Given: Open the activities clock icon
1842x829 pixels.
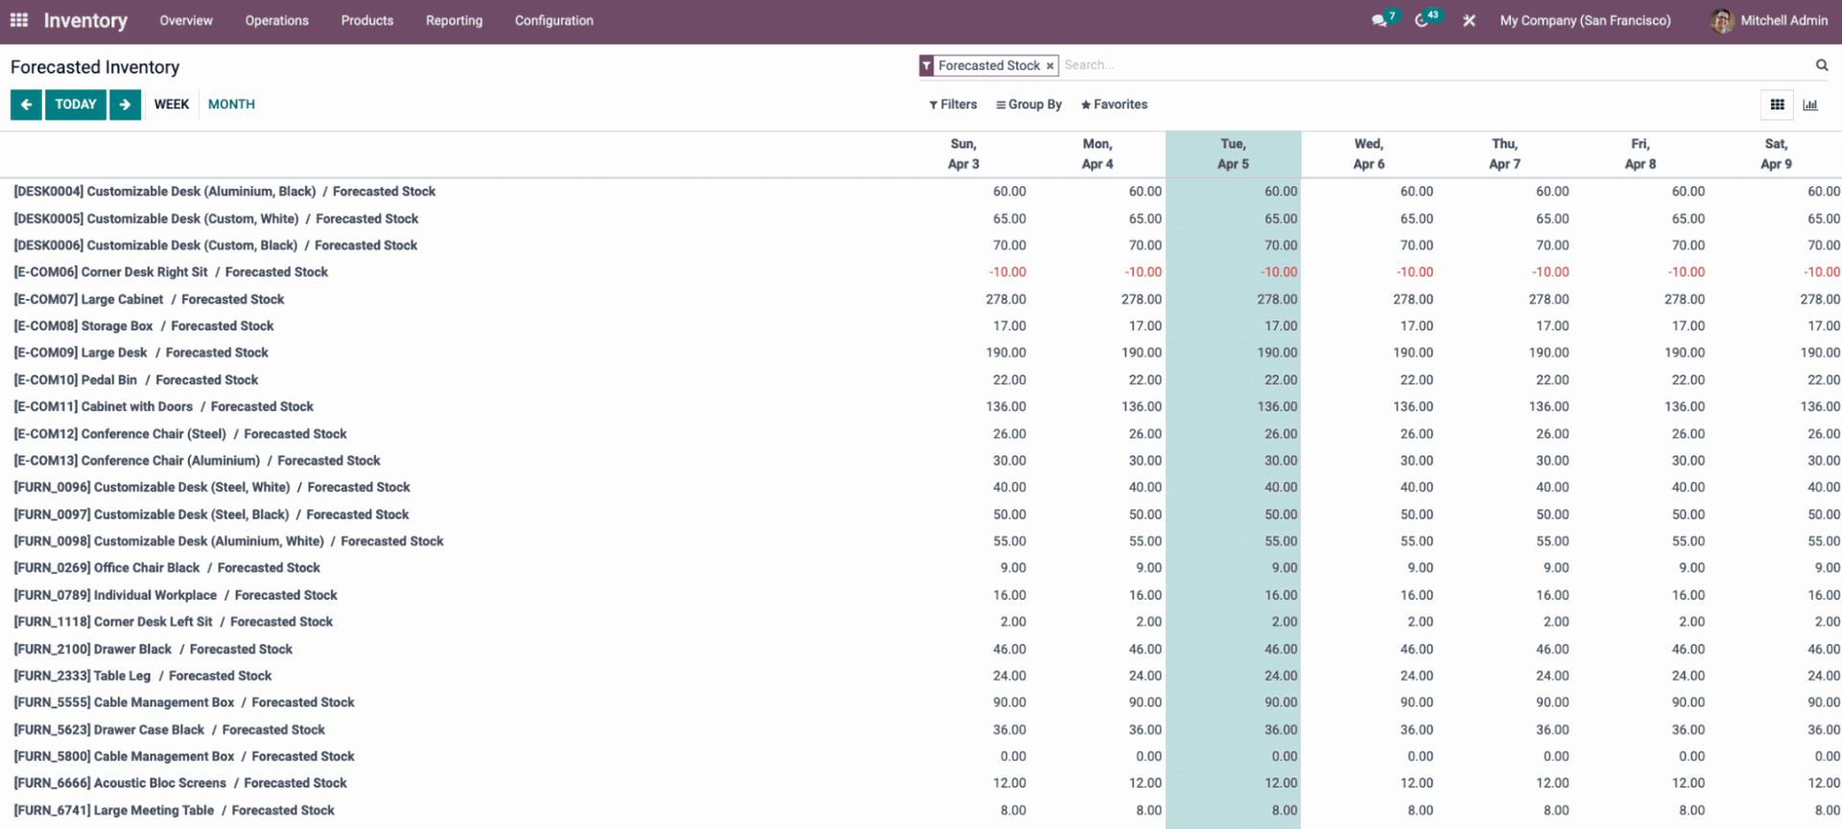Looking at the screenshot, I should 1422,20.
